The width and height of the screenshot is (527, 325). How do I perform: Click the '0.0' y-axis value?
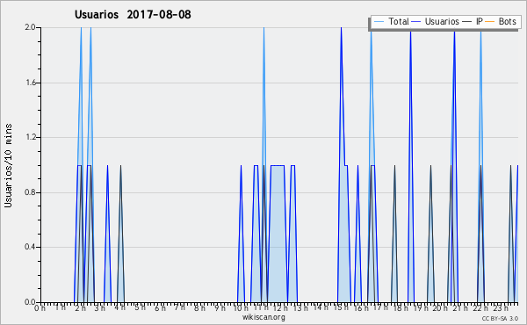click(x=31, y=302)
